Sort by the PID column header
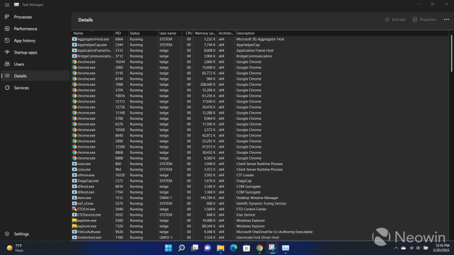Image resolution: width=454 pixels, height=255 pixels. click(121, 33)
